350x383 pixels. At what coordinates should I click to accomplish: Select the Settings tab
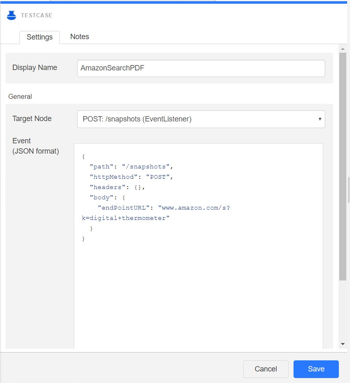40,37
